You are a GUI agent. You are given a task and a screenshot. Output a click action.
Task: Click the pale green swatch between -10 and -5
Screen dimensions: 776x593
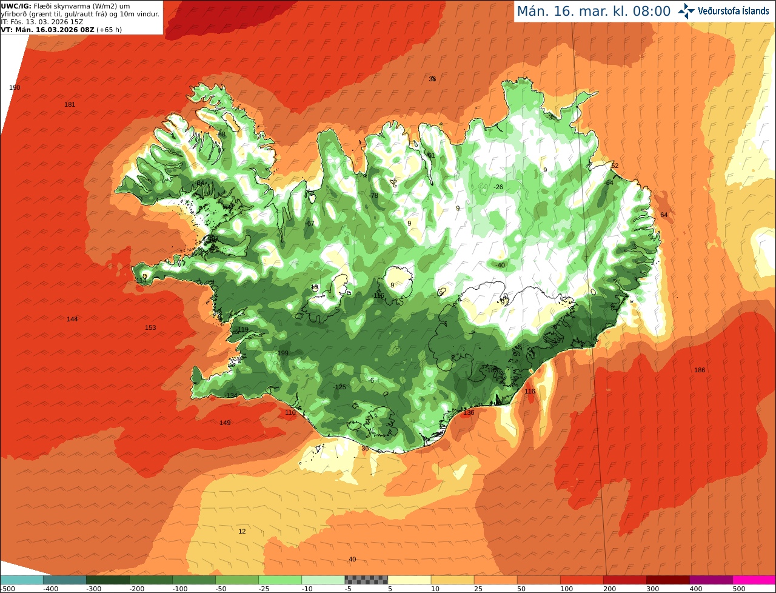pyautogui.click(x=323, y=579)
